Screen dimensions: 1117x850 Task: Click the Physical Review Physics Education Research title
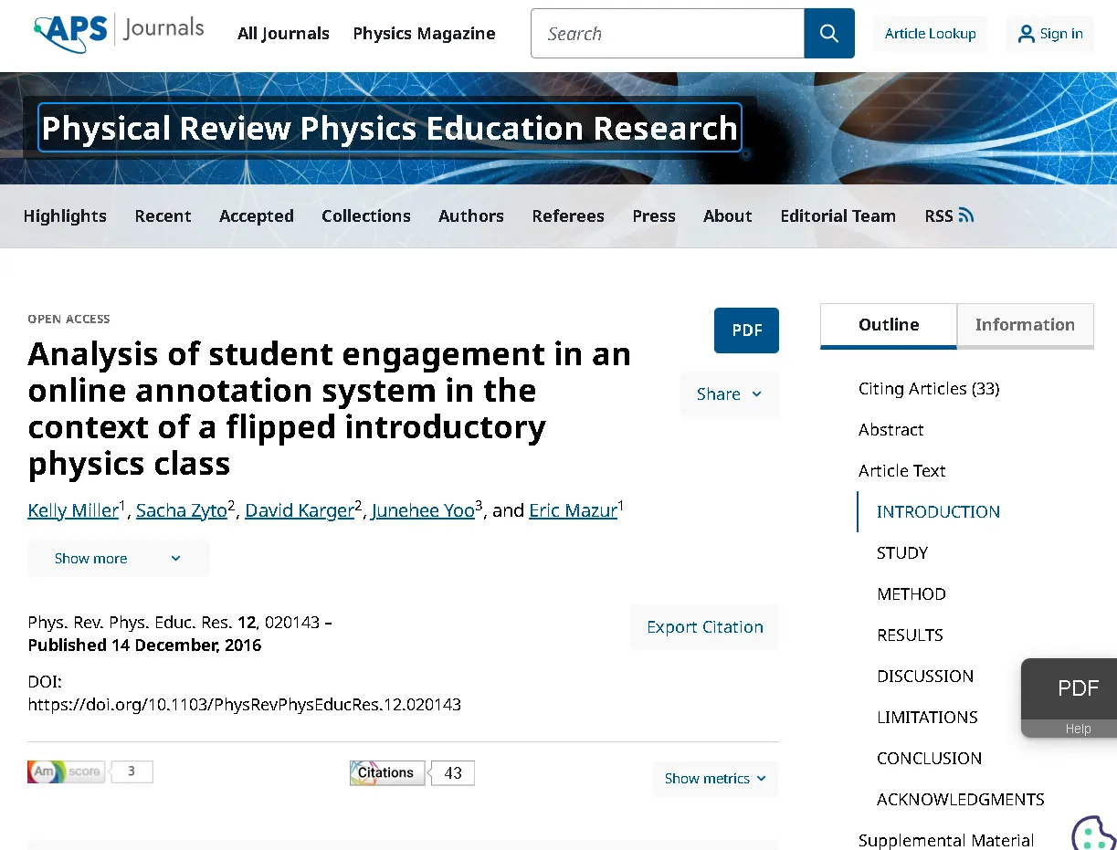389,128
